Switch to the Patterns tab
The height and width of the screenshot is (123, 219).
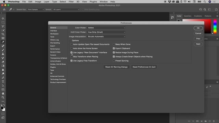[208, 16]
